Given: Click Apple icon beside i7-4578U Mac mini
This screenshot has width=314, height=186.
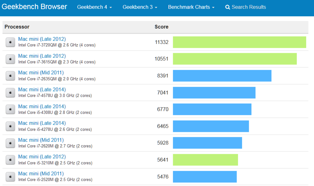Looking at the screenshot, I should [x=10, y=93].
